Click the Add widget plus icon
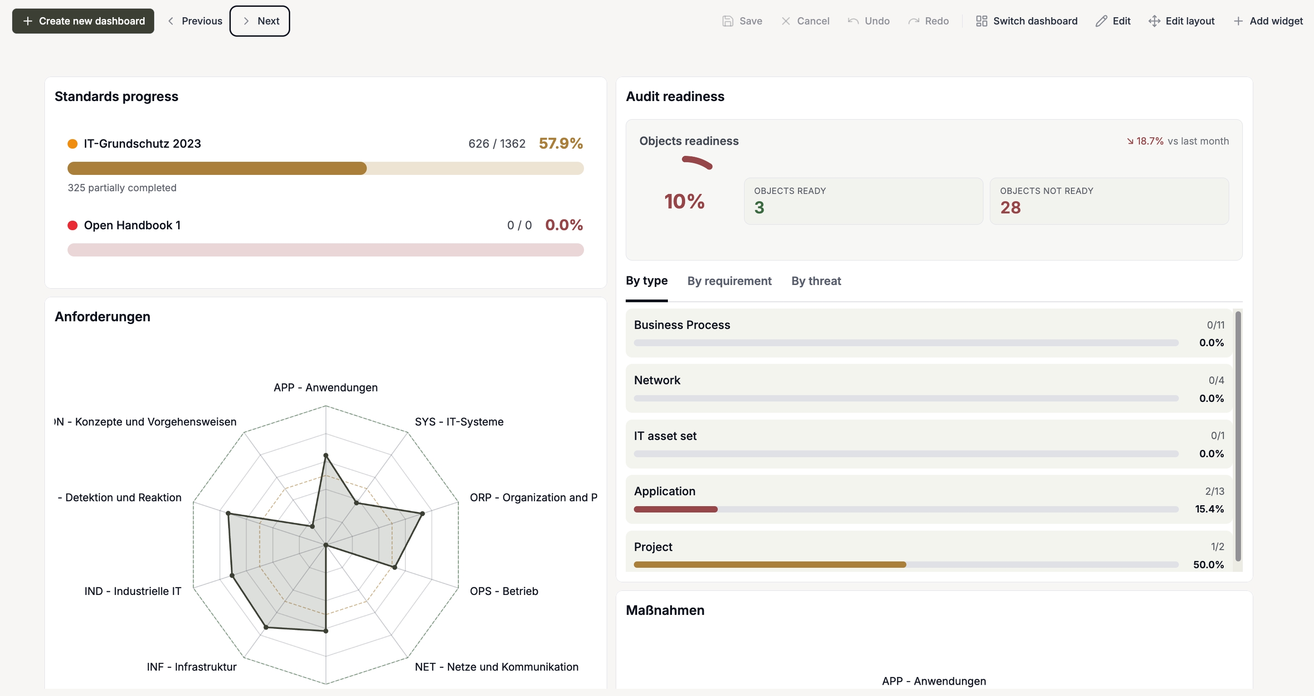Image resolution: width=1314 pixels, height=696 pixels. (x=1238, y=21)
